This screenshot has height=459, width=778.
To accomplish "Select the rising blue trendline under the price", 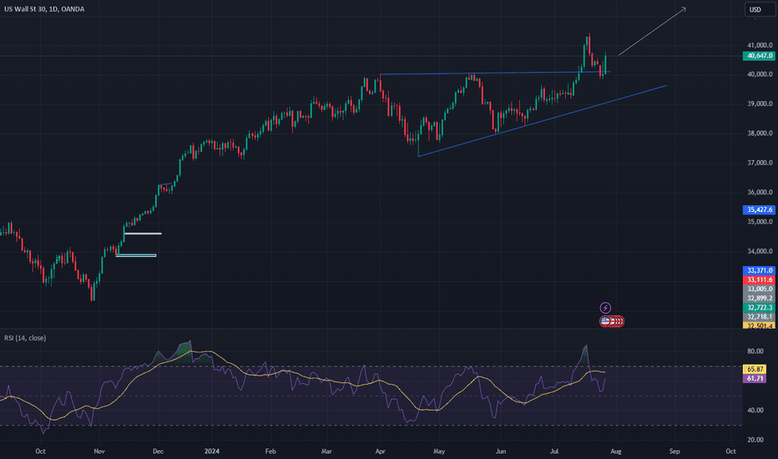I will tap(543, 121).
